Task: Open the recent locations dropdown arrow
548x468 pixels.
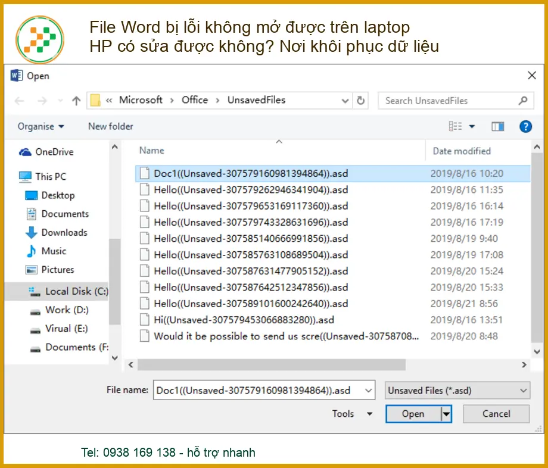Action: tap(60, 101)
